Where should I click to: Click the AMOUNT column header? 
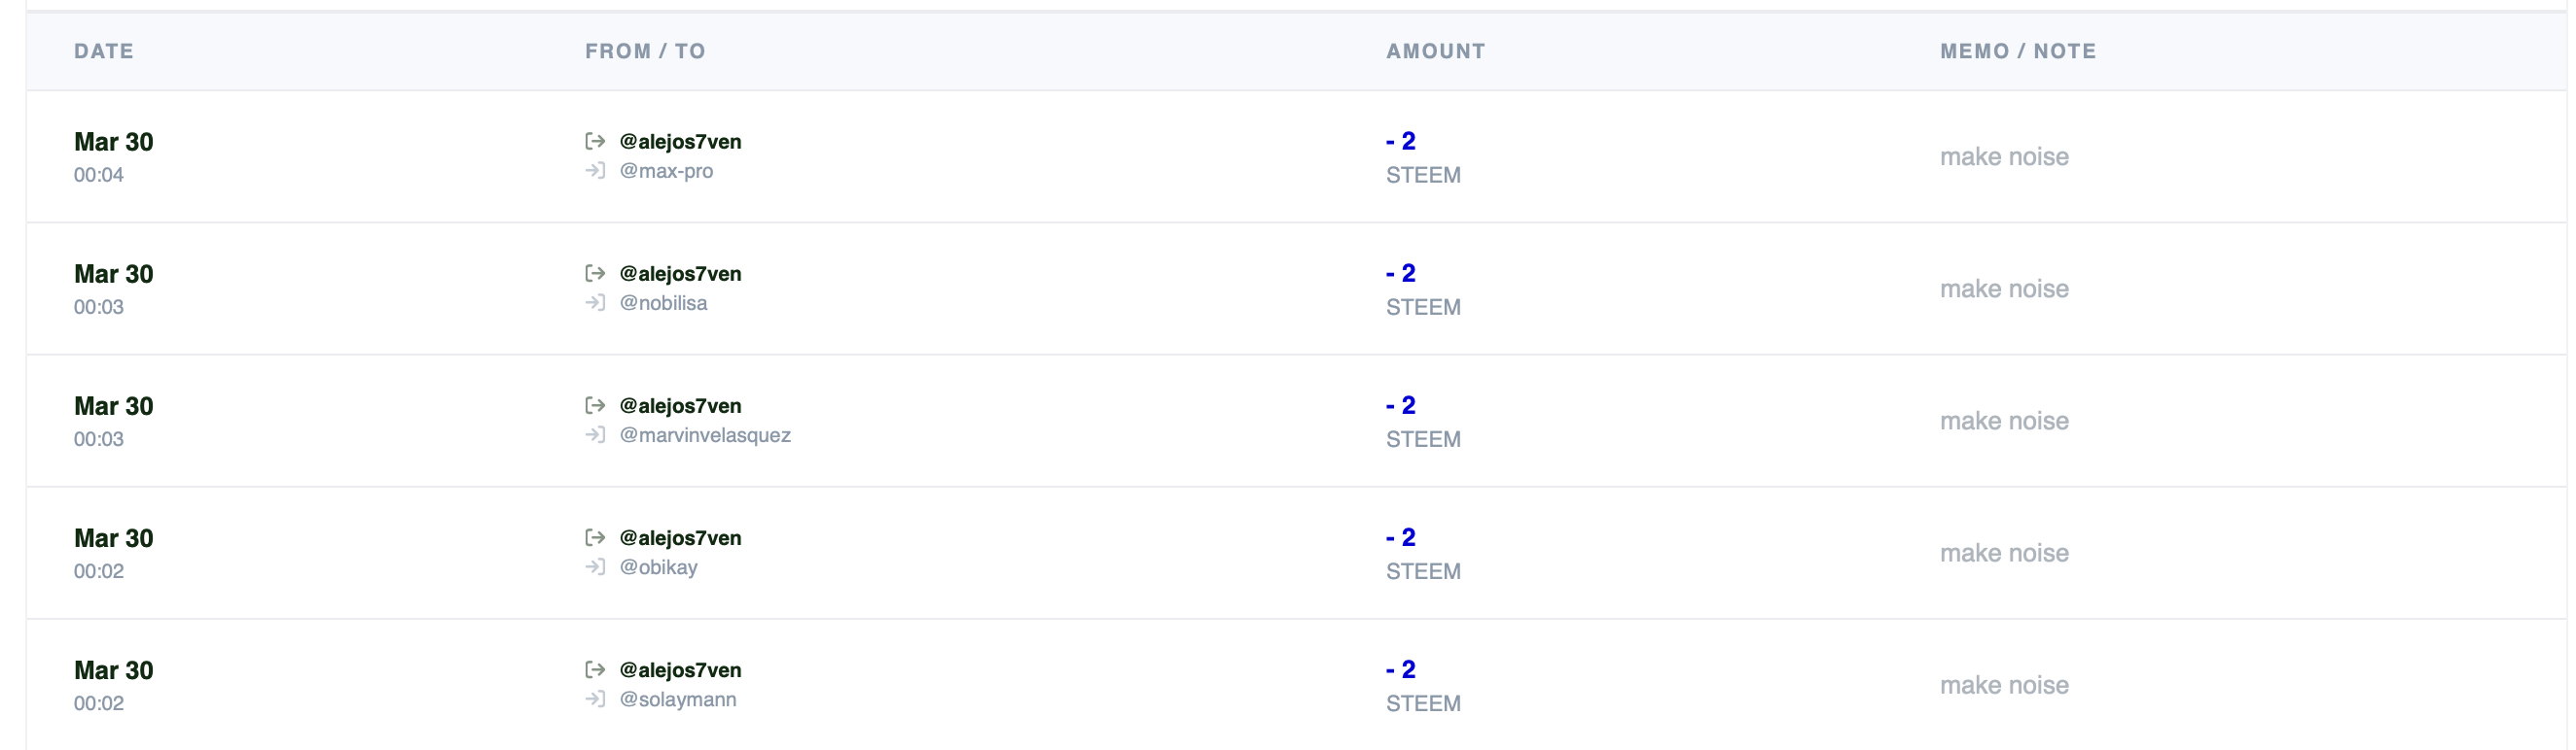[x=1435, y=51]
